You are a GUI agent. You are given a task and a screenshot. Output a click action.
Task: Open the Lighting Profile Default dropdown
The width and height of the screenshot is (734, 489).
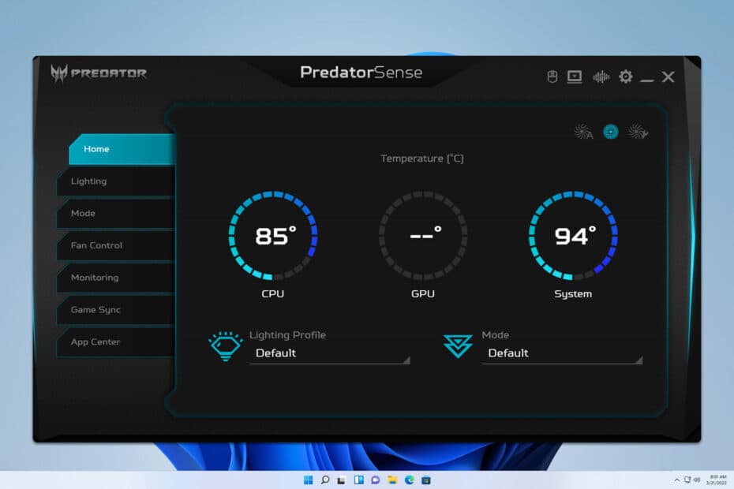click(x=329, y=353)
